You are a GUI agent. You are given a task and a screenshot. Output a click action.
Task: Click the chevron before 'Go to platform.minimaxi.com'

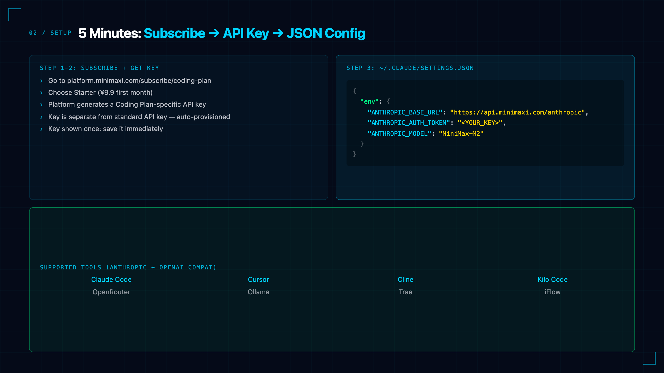tap(41, 81)
